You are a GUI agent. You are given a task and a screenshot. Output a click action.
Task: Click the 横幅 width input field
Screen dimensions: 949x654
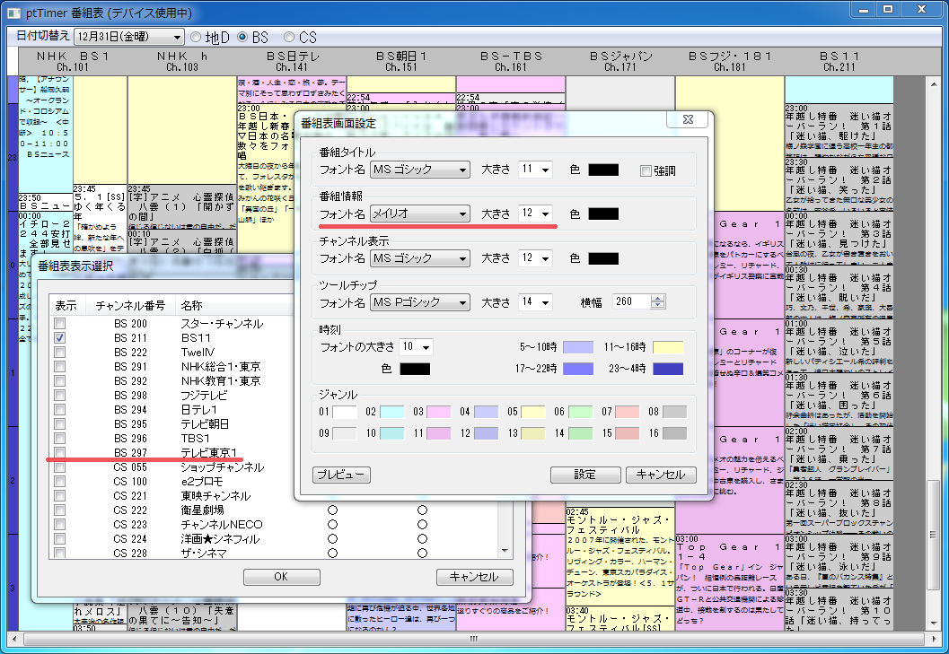[x=632, y=301]
